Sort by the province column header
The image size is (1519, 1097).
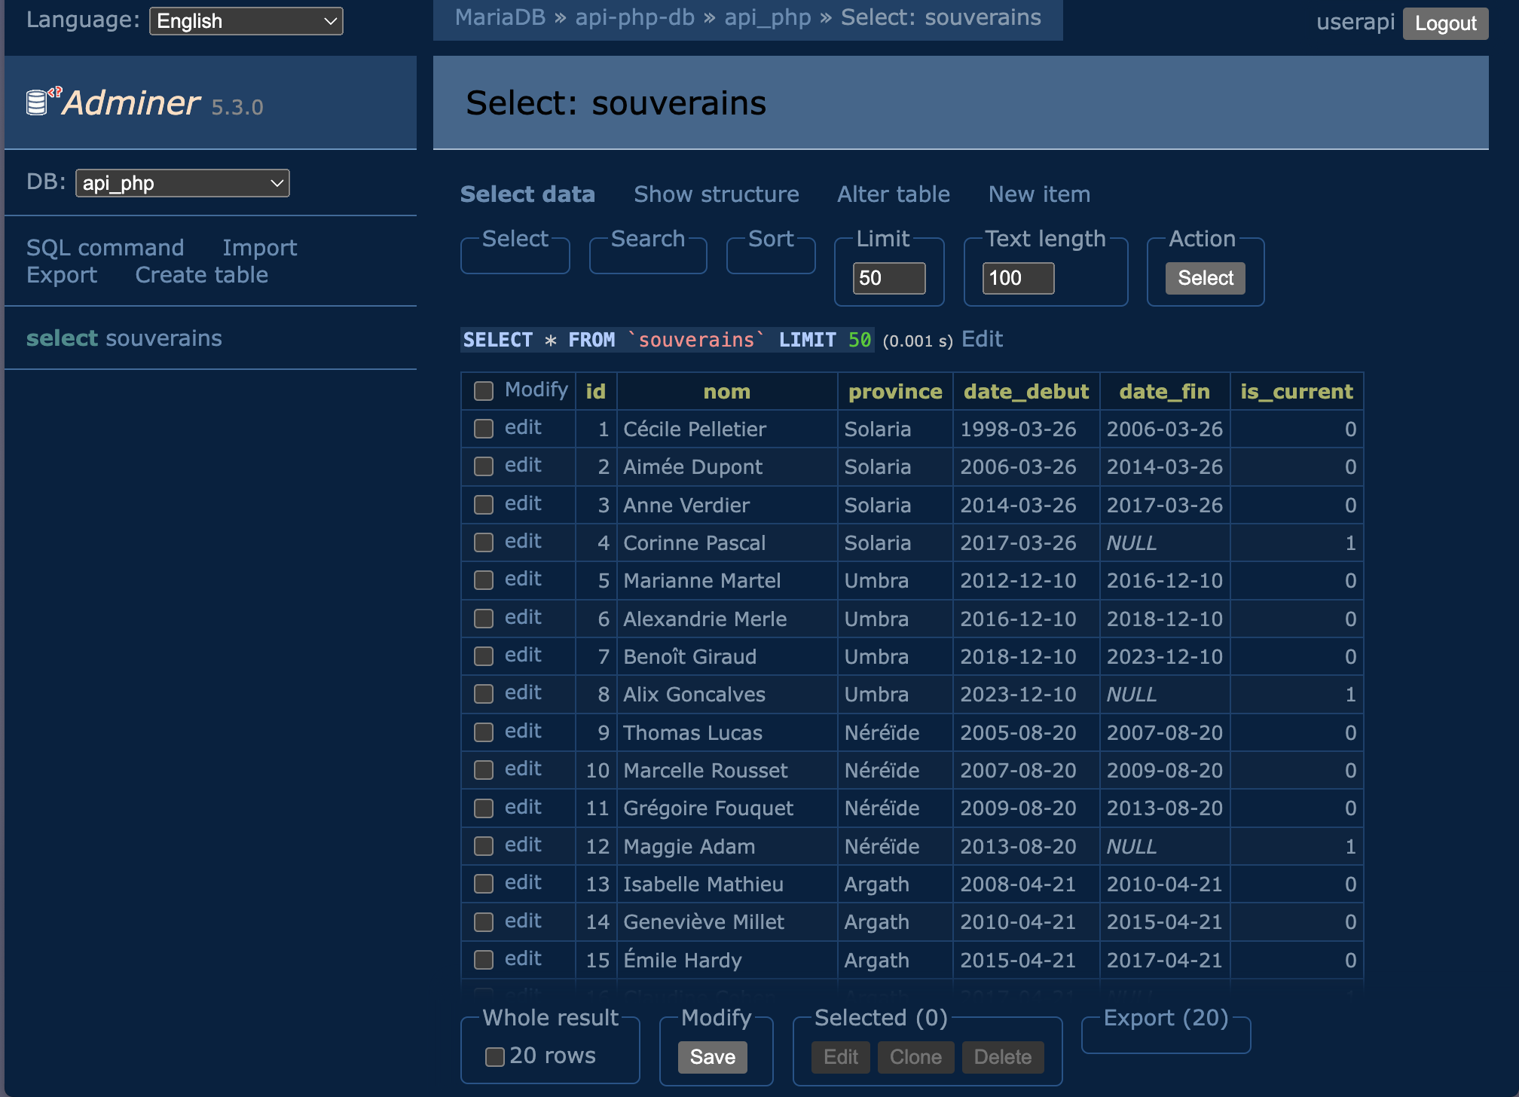(x=894, y=392)
